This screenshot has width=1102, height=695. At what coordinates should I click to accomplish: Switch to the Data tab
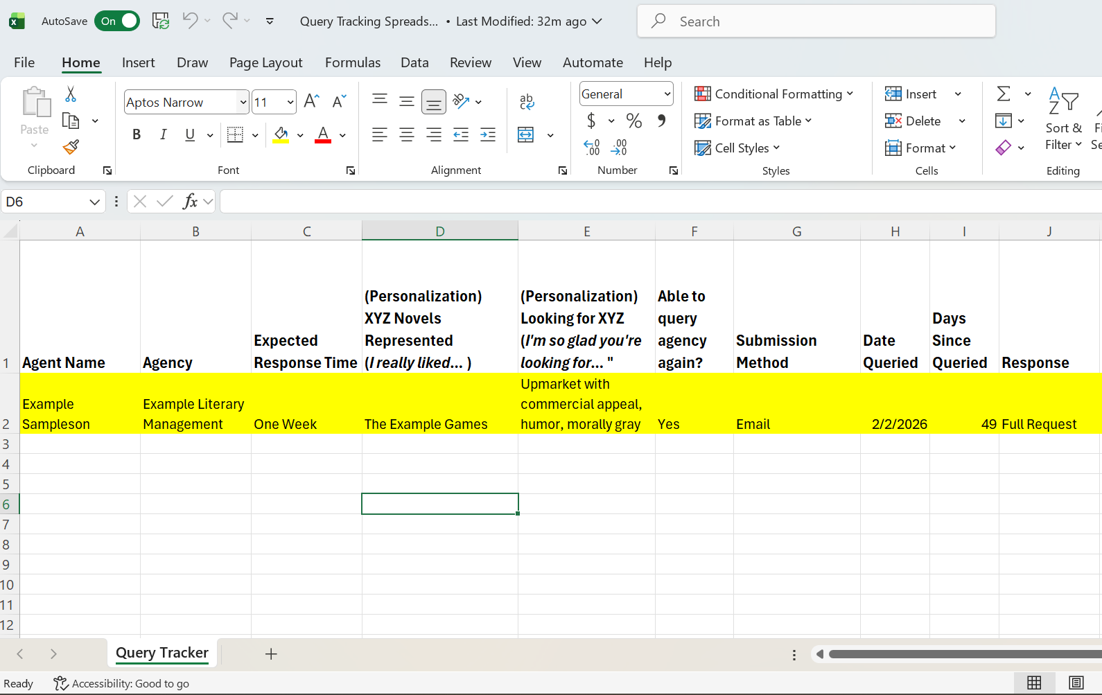414,62
